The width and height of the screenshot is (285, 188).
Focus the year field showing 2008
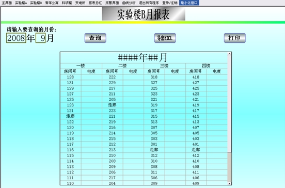pyautogui.click(x=16, y=38)
